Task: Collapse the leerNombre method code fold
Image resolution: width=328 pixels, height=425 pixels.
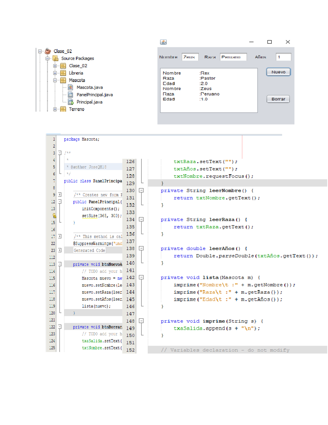Action: click(x=141, y=190)
